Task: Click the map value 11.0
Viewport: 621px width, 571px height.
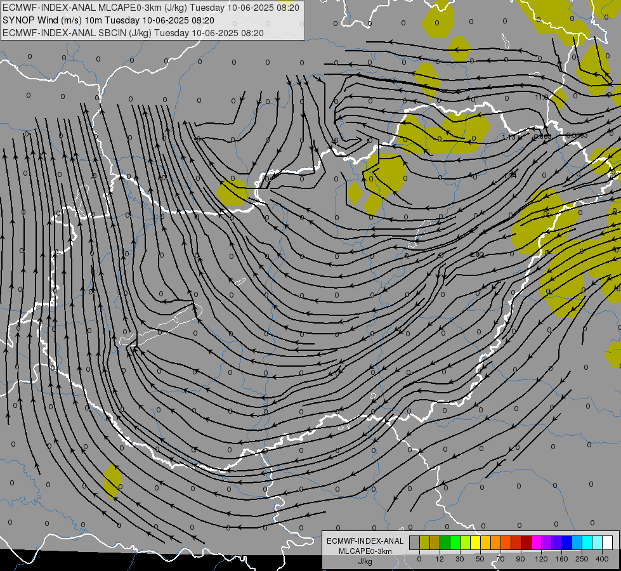Action: [x=542, y=97]
